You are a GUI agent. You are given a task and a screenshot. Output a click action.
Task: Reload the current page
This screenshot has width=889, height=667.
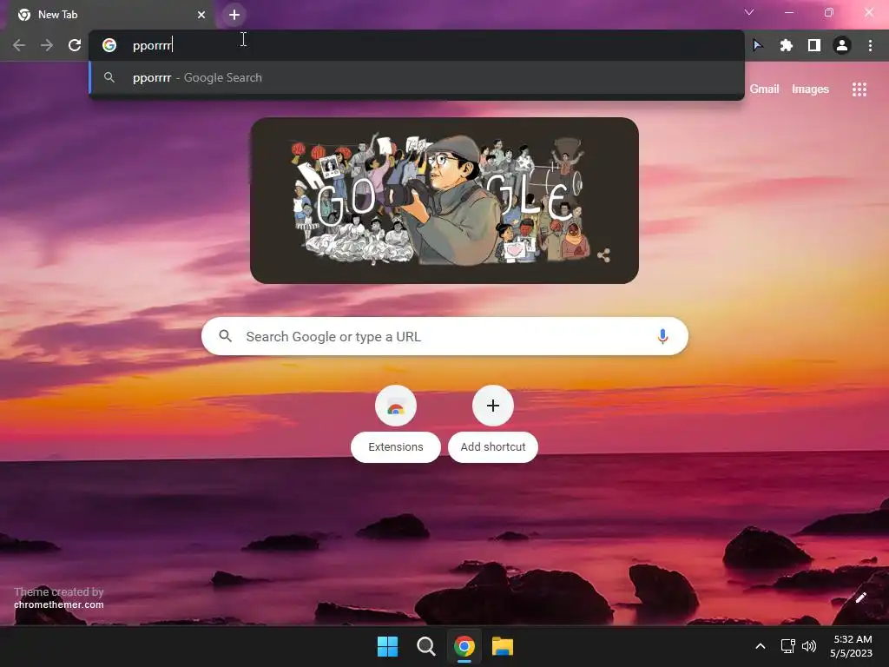75,45
